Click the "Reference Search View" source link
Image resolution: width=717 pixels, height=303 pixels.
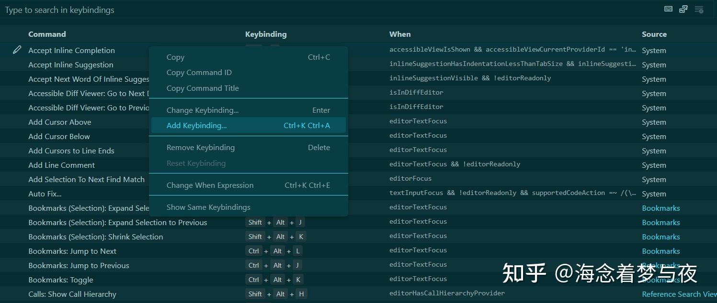[x=679, y=294]
